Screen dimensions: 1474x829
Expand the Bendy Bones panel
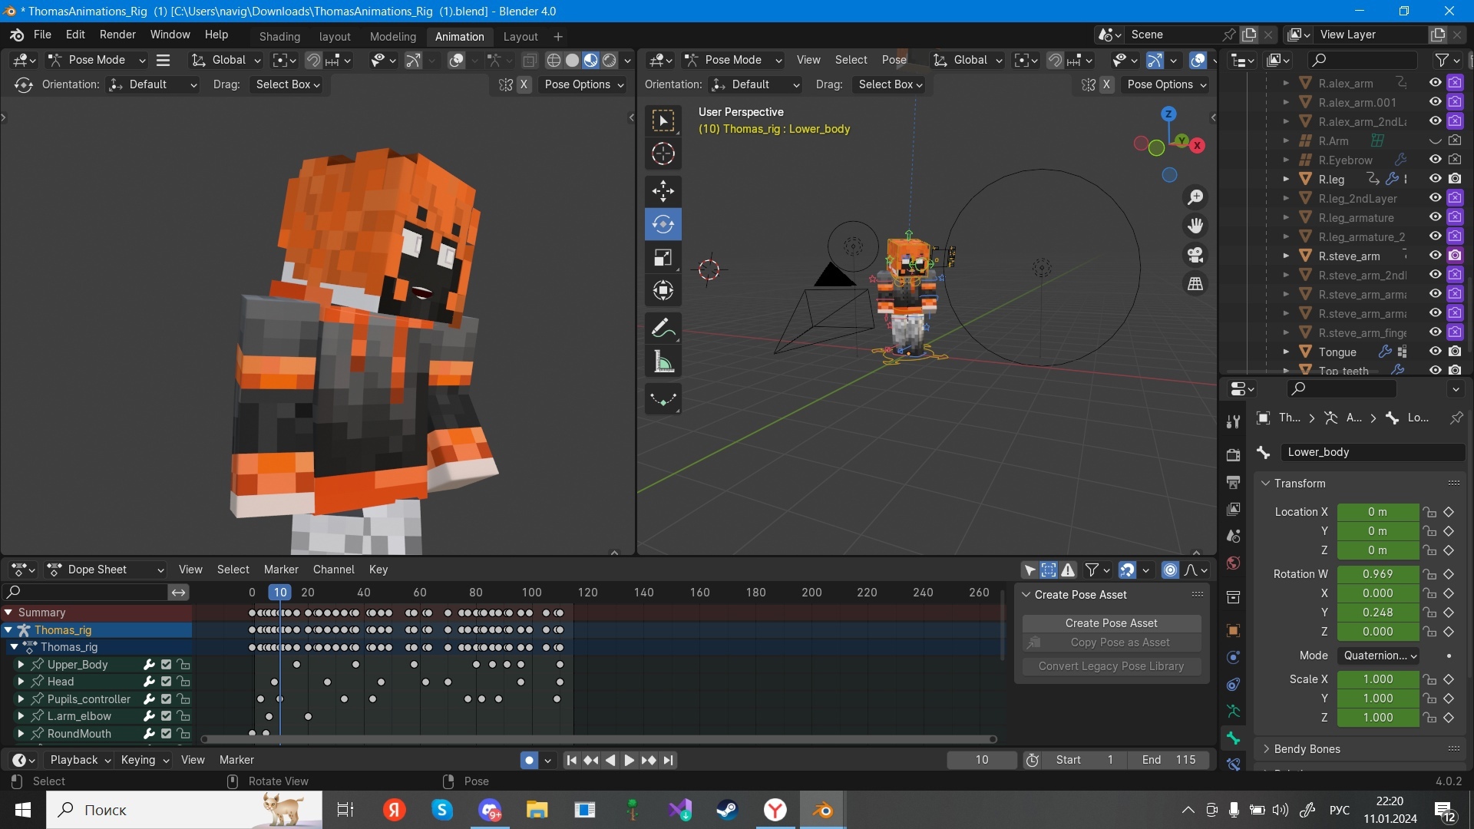(1307, 749)
